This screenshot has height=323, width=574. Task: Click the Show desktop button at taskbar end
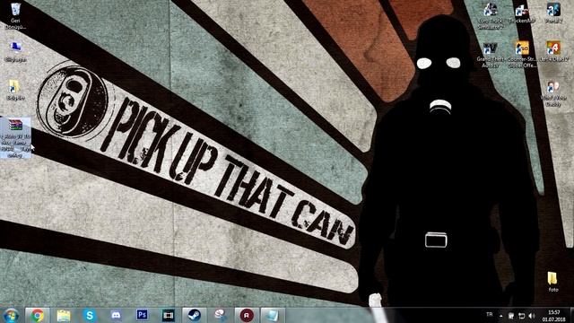point(571,316)
